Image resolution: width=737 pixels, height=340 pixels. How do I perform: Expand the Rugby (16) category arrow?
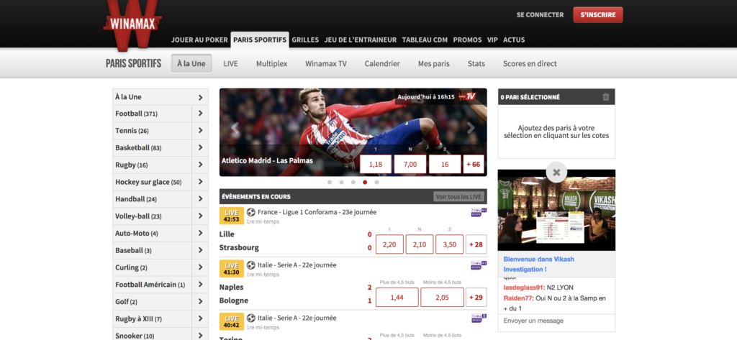click(200, 165)
